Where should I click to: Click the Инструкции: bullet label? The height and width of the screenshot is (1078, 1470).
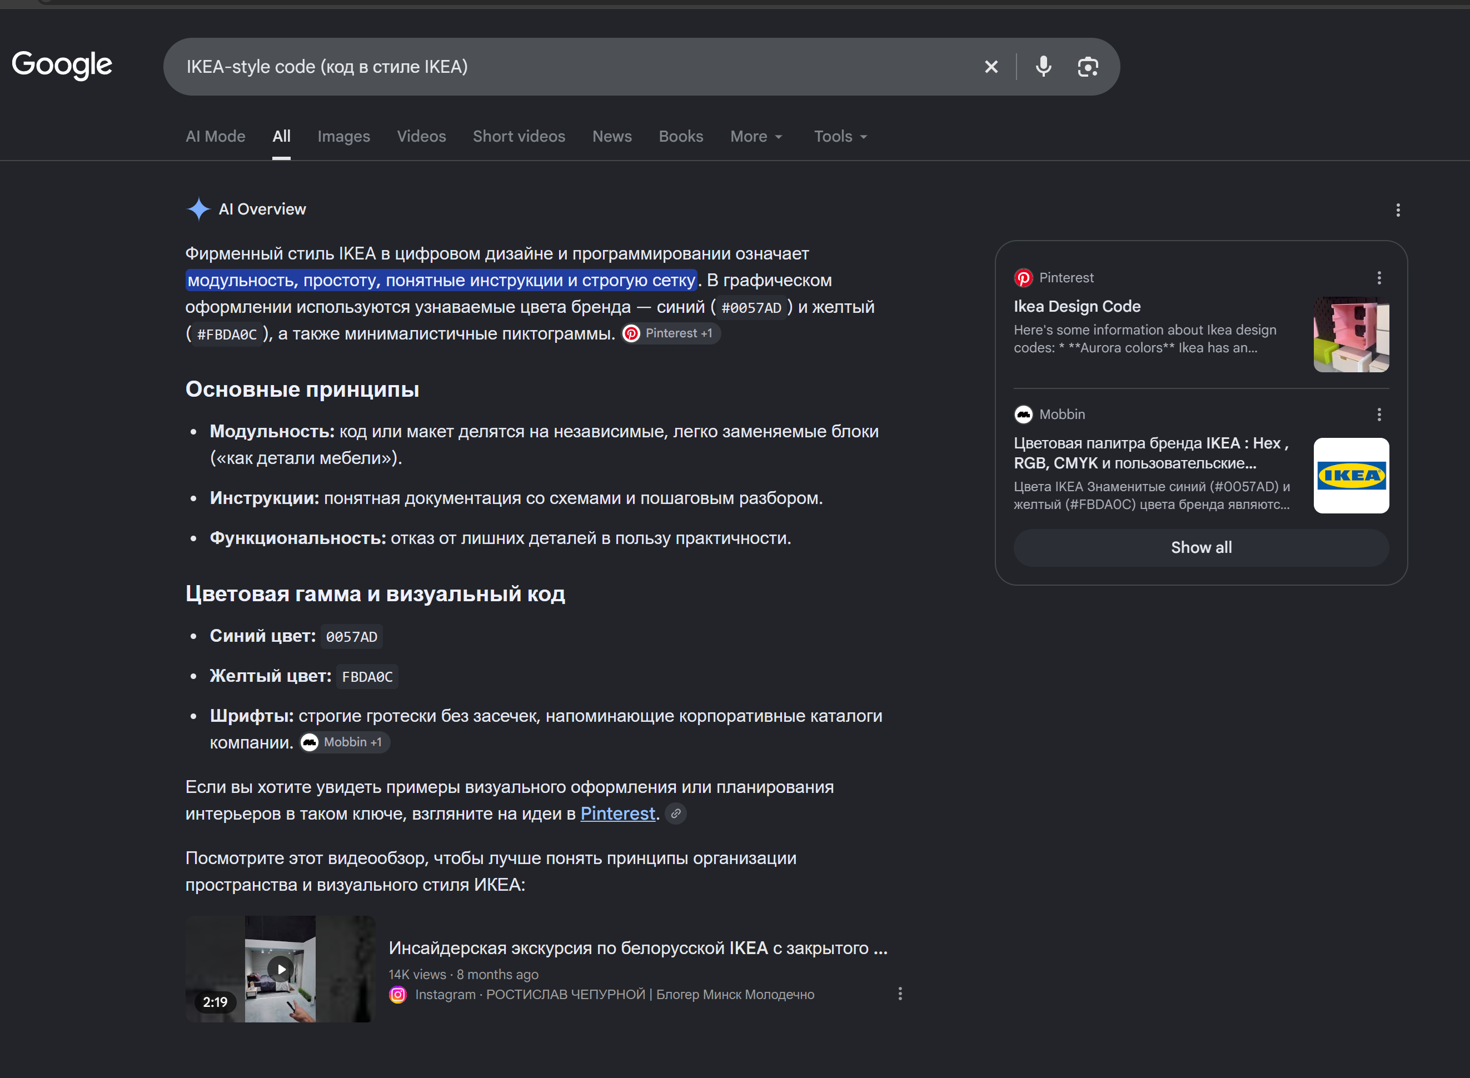264,498
